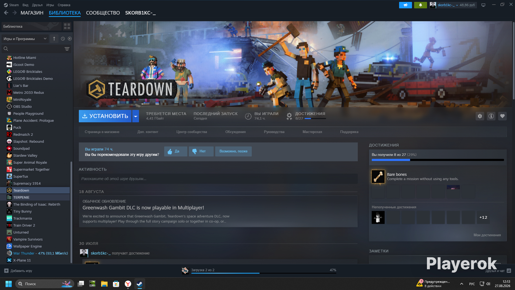This screenshot has height=290, width=515.
Task: Open the Справка menu
Action: pyautogui.click(x=64, y=5)
